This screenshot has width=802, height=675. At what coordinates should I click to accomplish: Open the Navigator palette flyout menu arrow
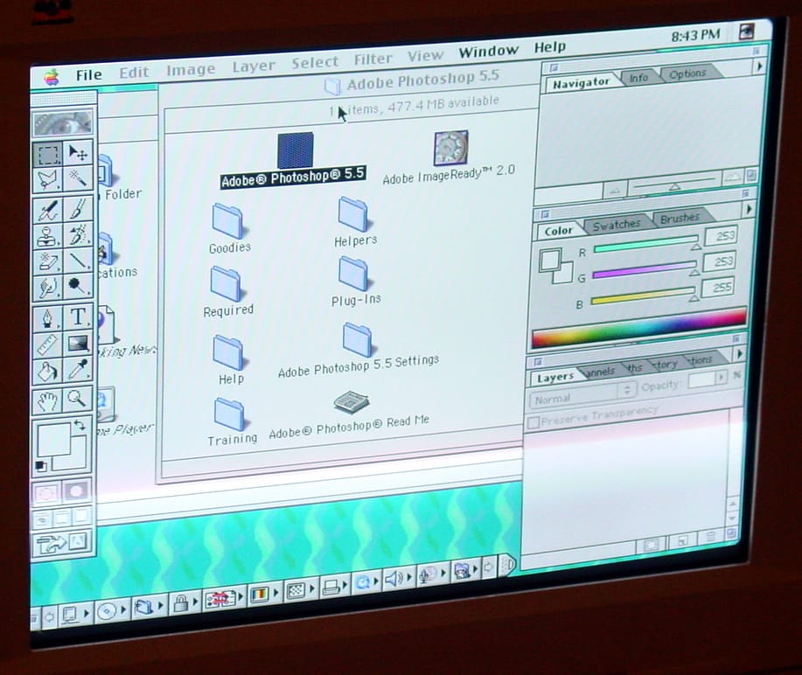click(x=759, y=66)
